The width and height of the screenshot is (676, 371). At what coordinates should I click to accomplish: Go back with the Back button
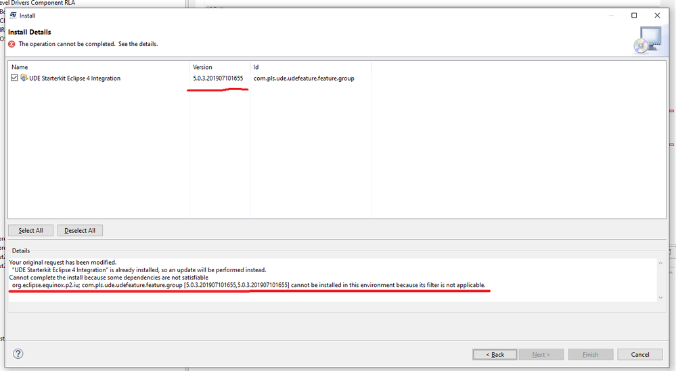coord(495,354)
